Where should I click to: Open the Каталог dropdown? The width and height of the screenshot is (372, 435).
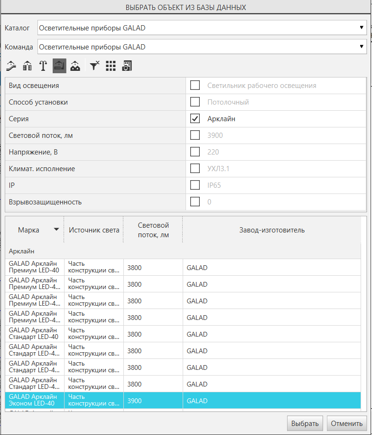click(x=202, y=28)
